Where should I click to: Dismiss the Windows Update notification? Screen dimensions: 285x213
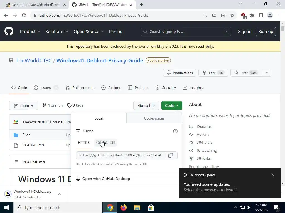point(273,175)
